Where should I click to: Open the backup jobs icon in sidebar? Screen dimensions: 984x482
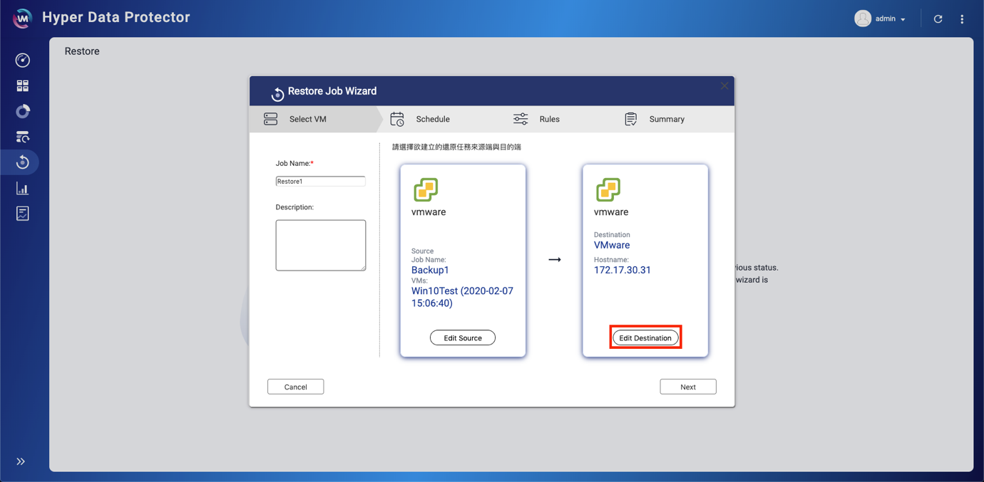(x=23, y=137)
